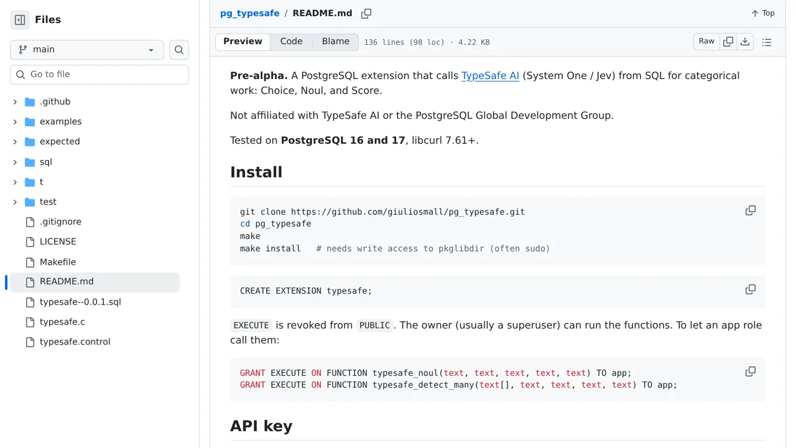Click the .gitignore file icon
This screenshot has width=796, height=448.
tap(30, 222)
